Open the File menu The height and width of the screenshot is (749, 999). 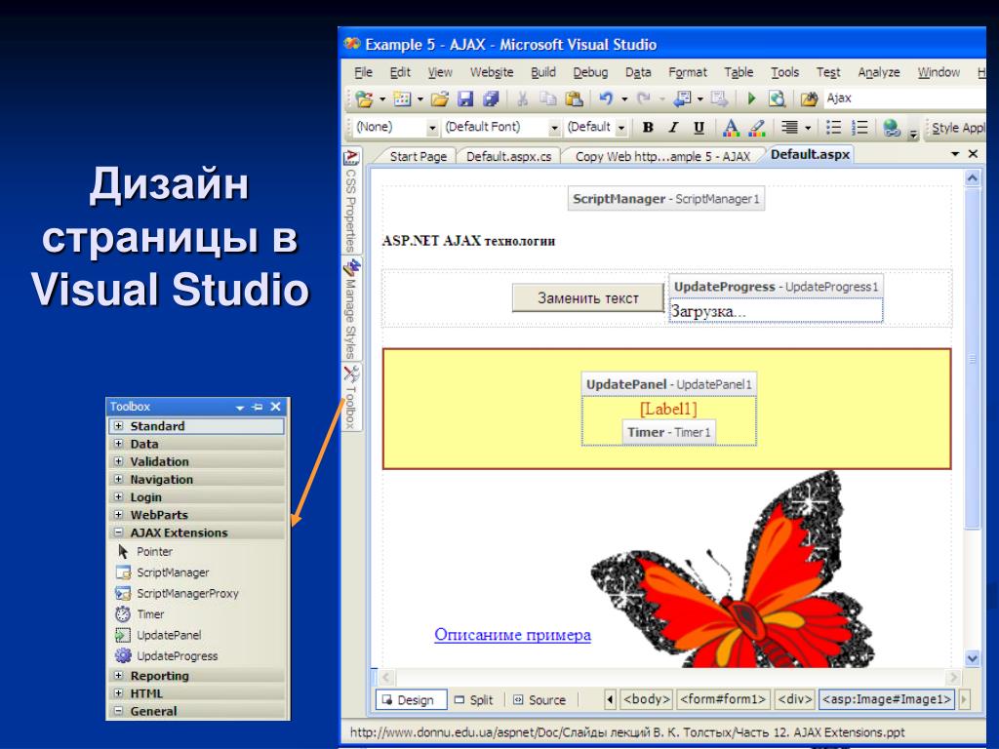coord(363,72)
